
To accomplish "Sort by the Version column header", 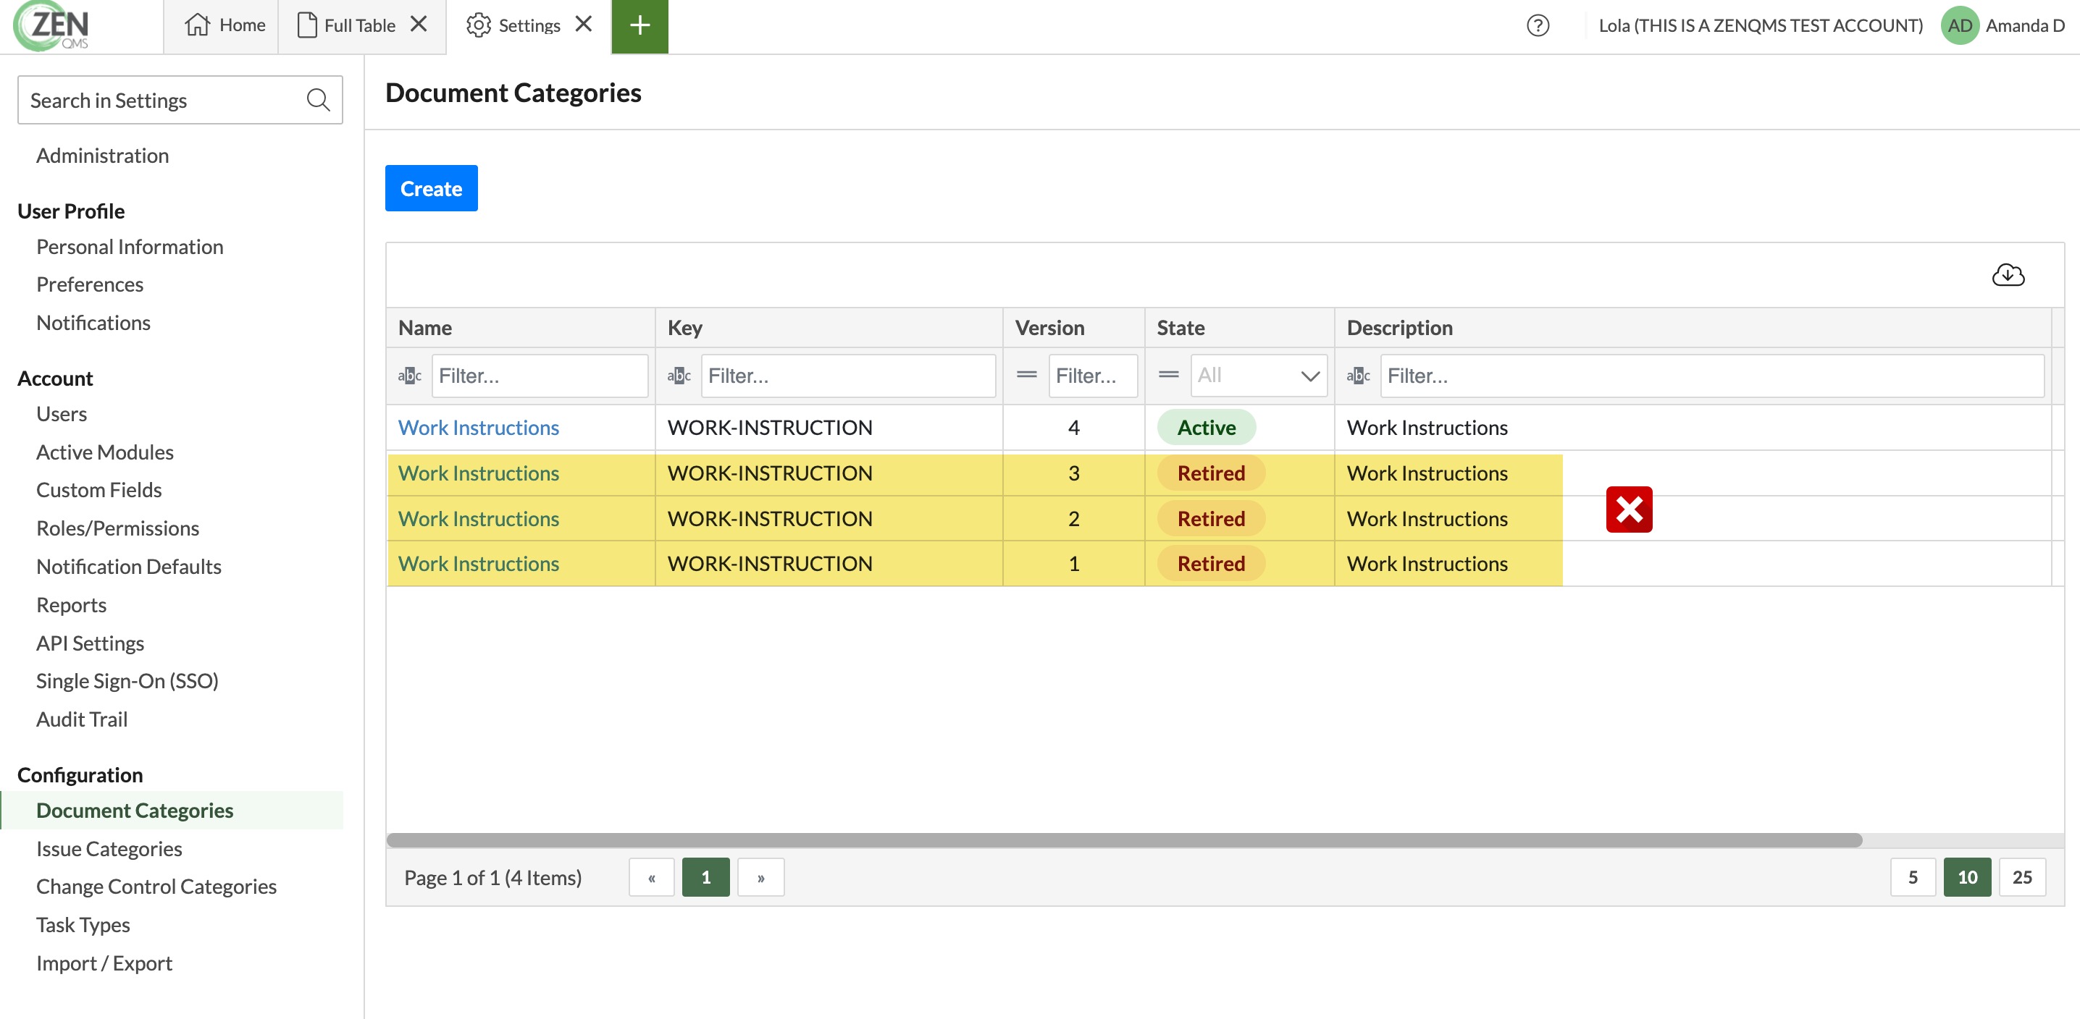I will [1073, 328].
